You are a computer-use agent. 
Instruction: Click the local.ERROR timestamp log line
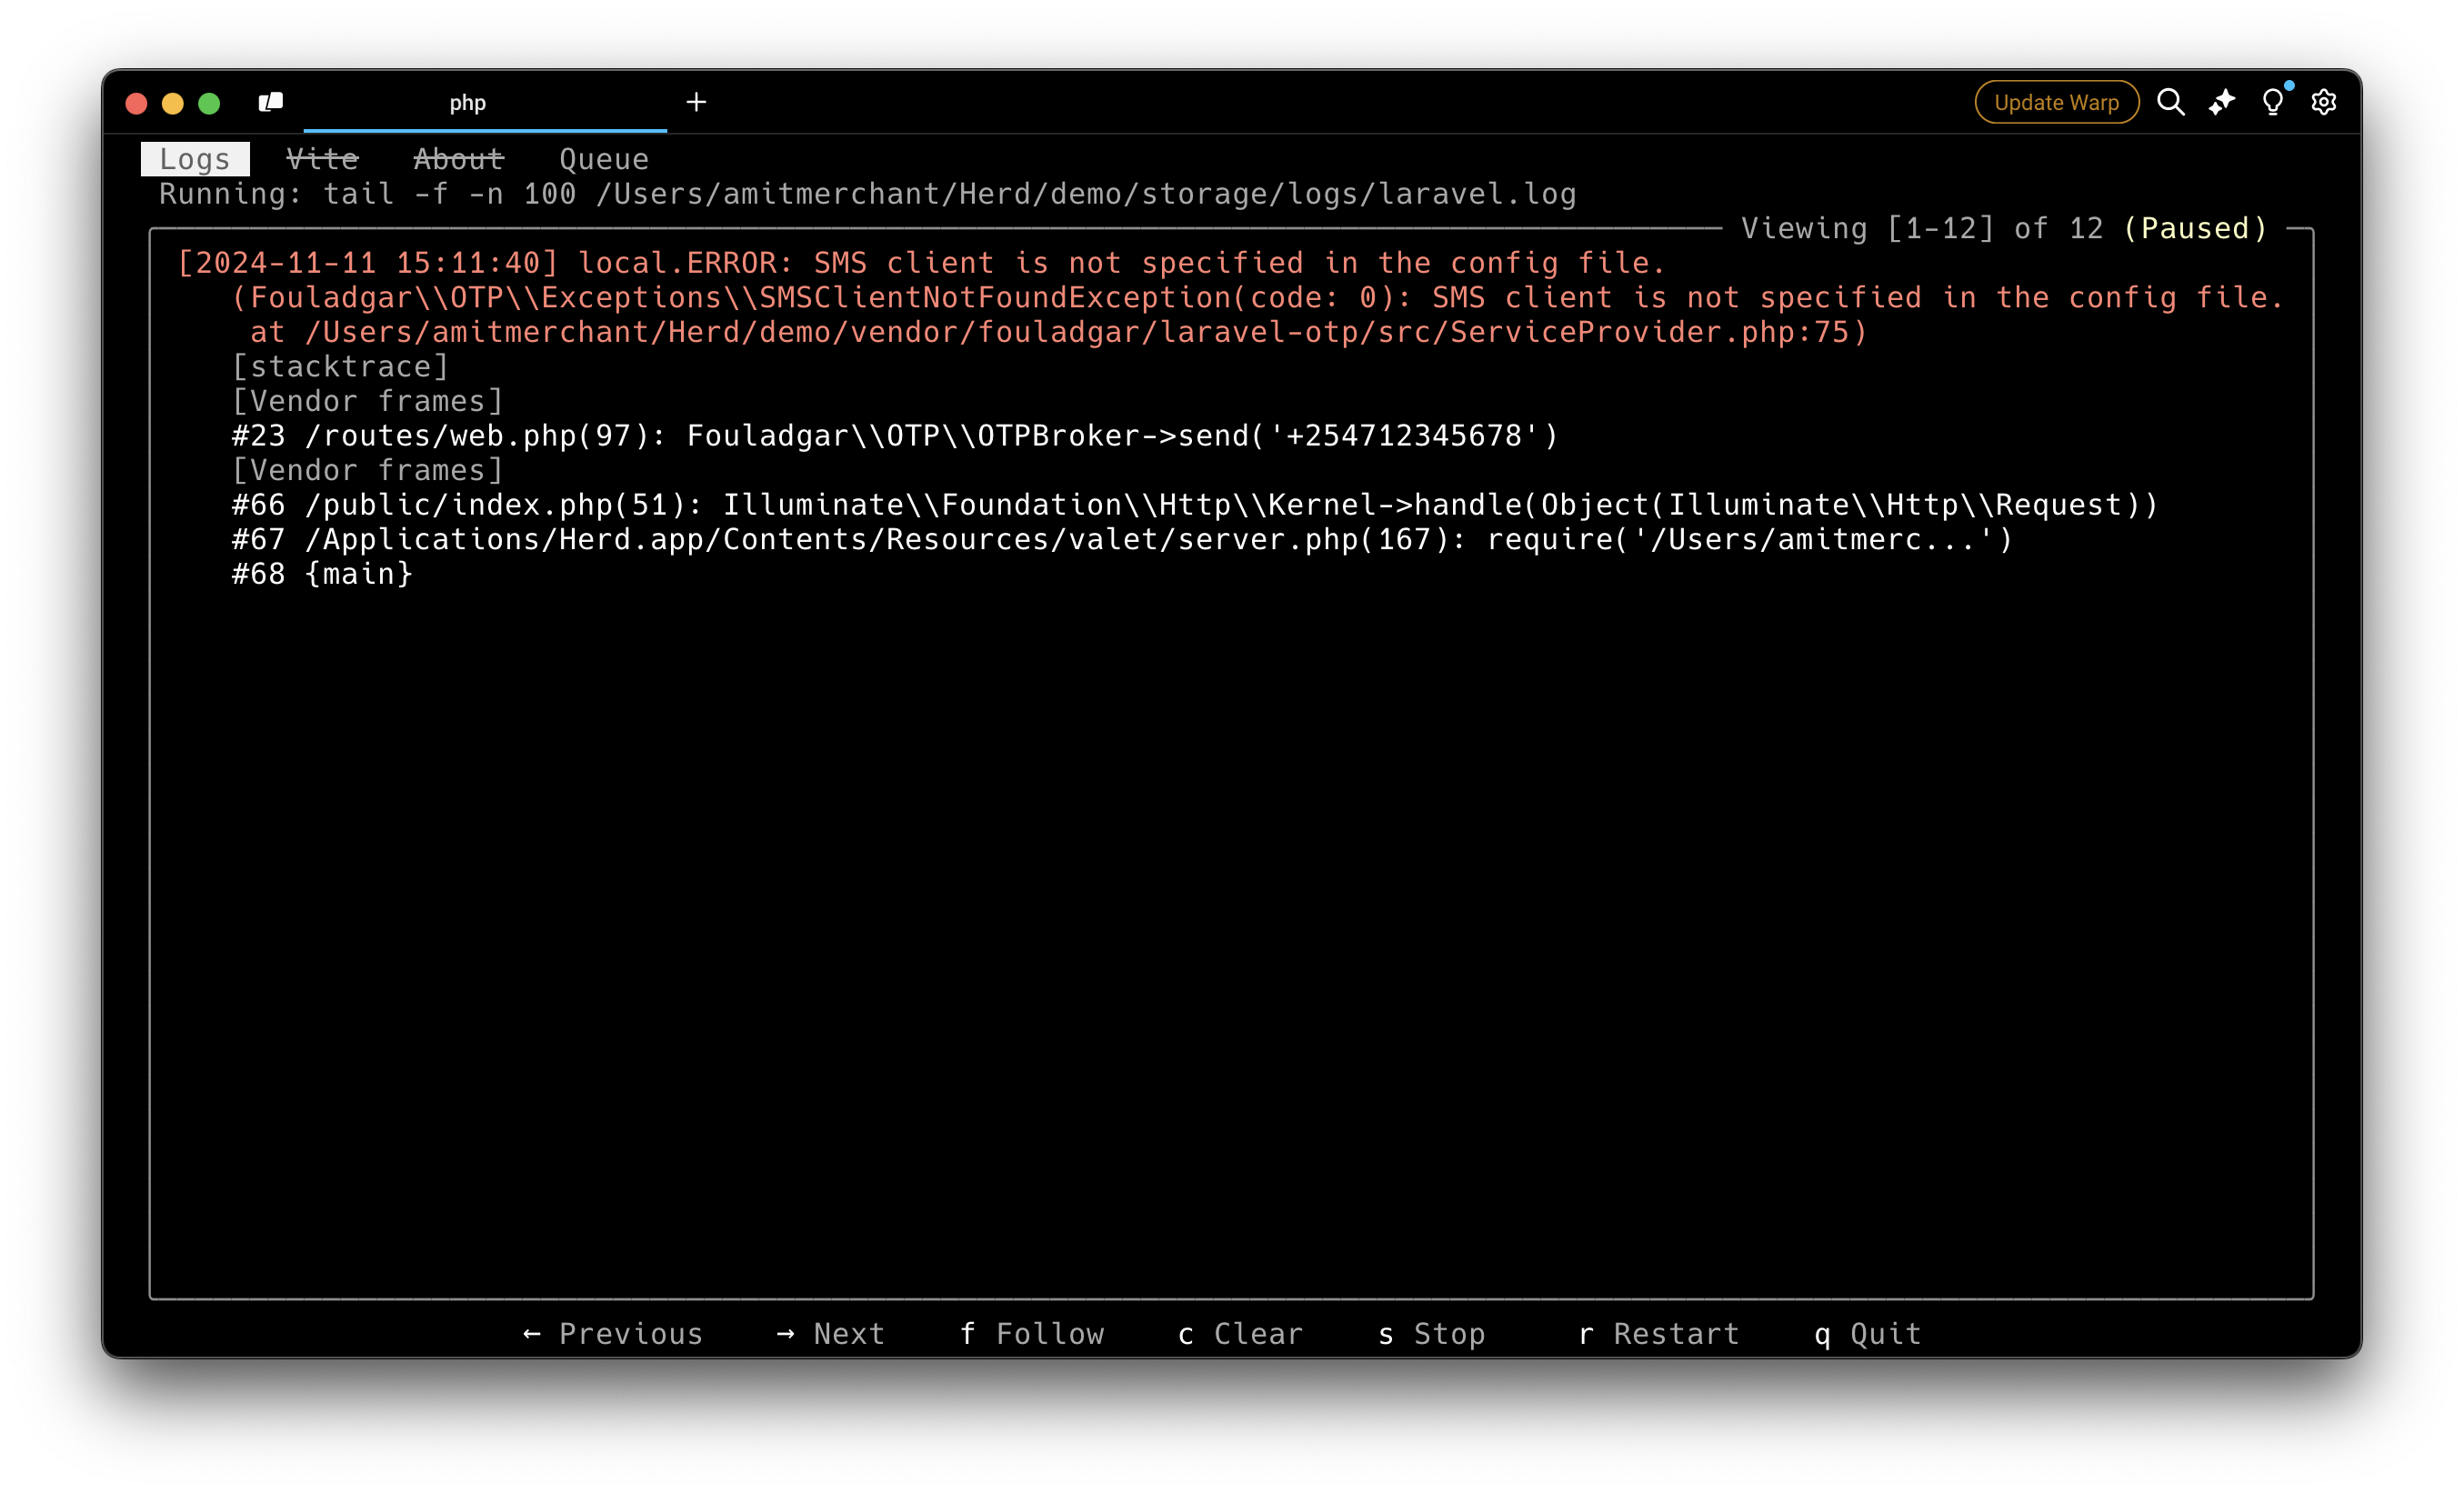coord(921,263)
